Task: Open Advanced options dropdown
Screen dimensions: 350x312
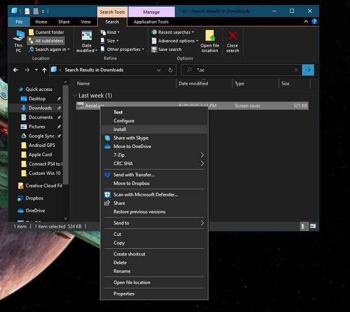Action: click(x=175, y=41)
